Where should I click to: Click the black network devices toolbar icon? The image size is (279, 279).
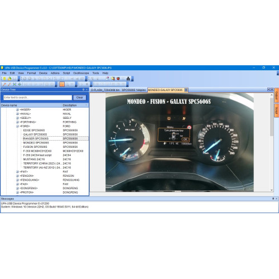(x=128, y=79)
